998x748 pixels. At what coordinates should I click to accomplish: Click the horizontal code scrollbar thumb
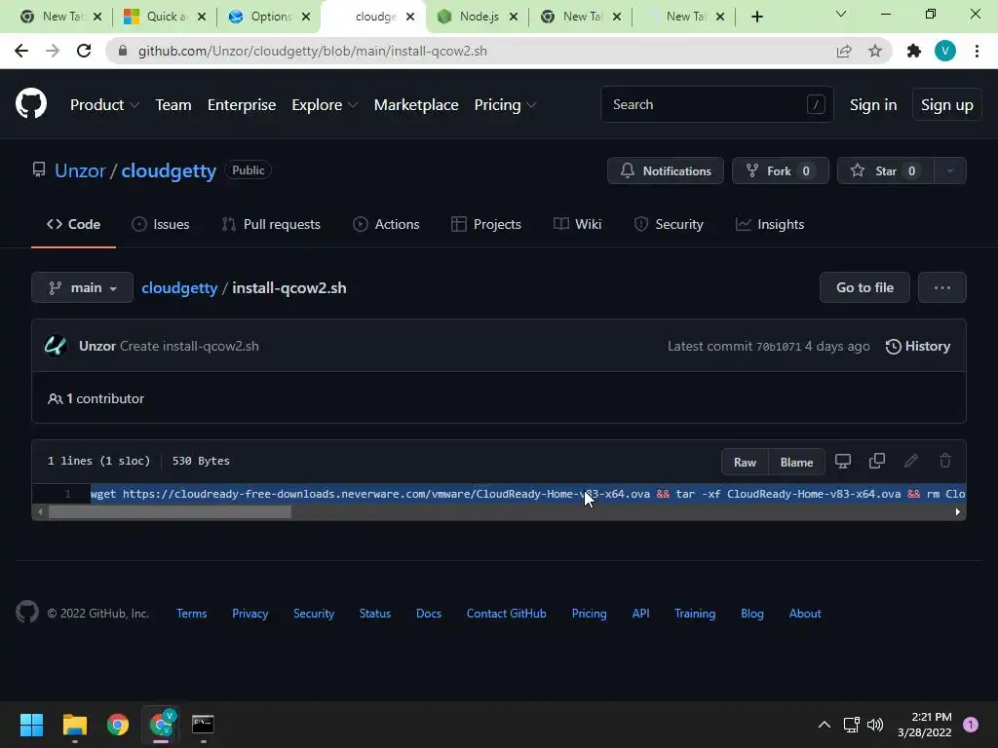[170, 512]
